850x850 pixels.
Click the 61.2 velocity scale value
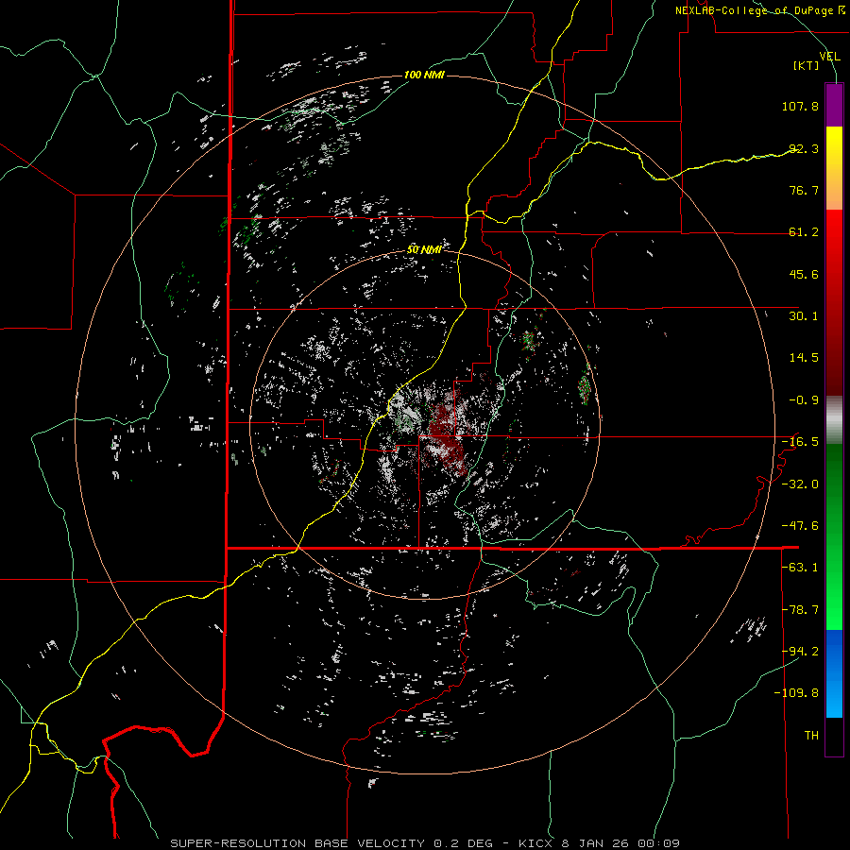point(804,232)
